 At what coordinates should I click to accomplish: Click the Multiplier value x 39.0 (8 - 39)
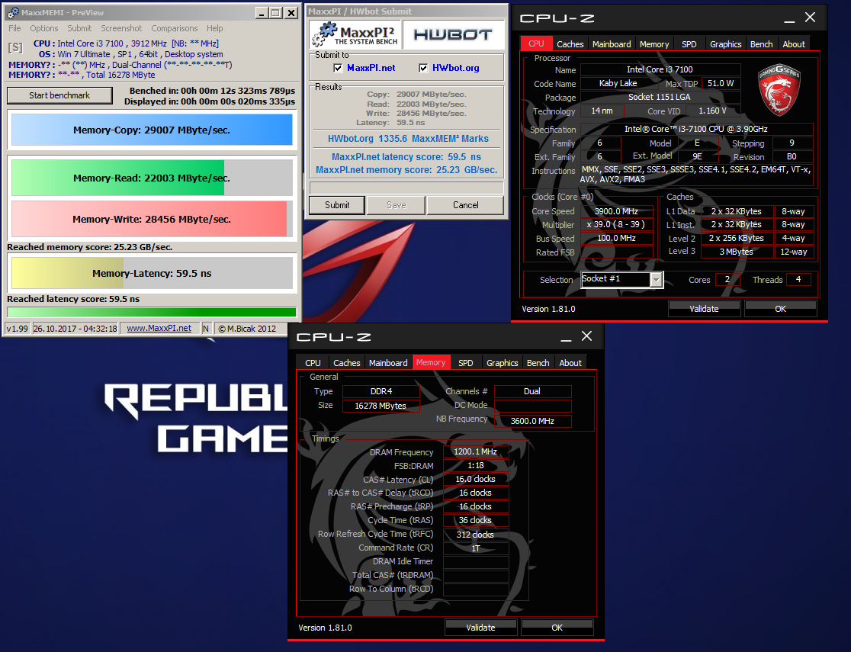coord(617,224)
